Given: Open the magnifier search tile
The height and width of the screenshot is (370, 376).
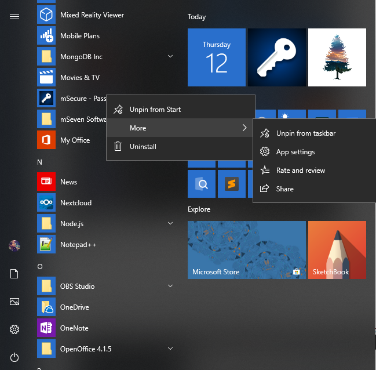Looking at the screenshot, I should 202,184.
